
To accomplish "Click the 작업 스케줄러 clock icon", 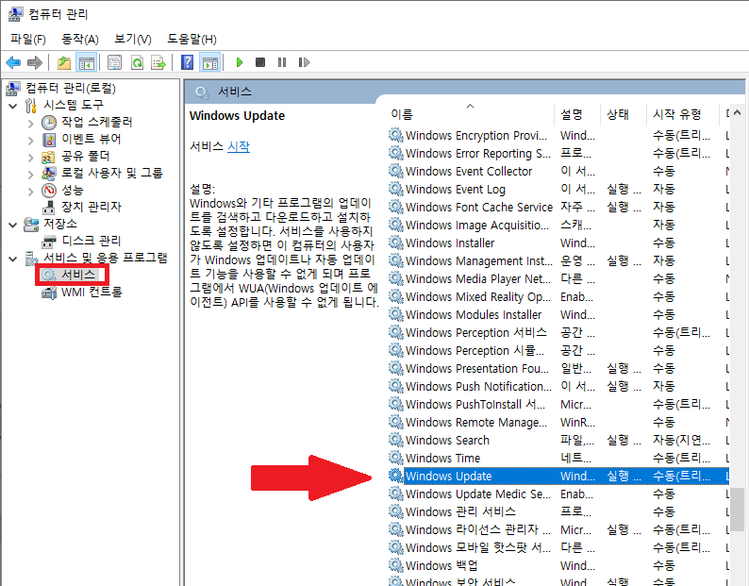I will pos(49,123).
